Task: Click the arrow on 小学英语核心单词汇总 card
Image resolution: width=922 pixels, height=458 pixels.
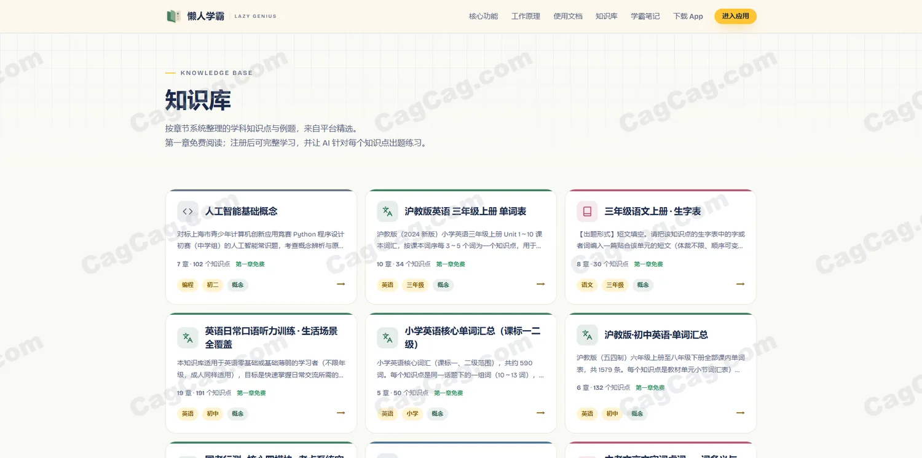Action: coord(540,413)
